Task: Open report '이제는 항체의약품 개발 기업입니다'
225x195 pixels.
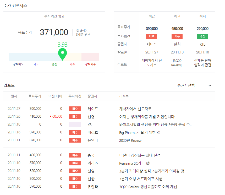Action: (147, 117)
